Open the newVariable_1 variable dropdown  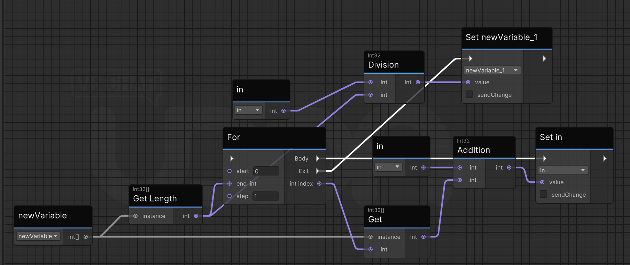(492, 70)
